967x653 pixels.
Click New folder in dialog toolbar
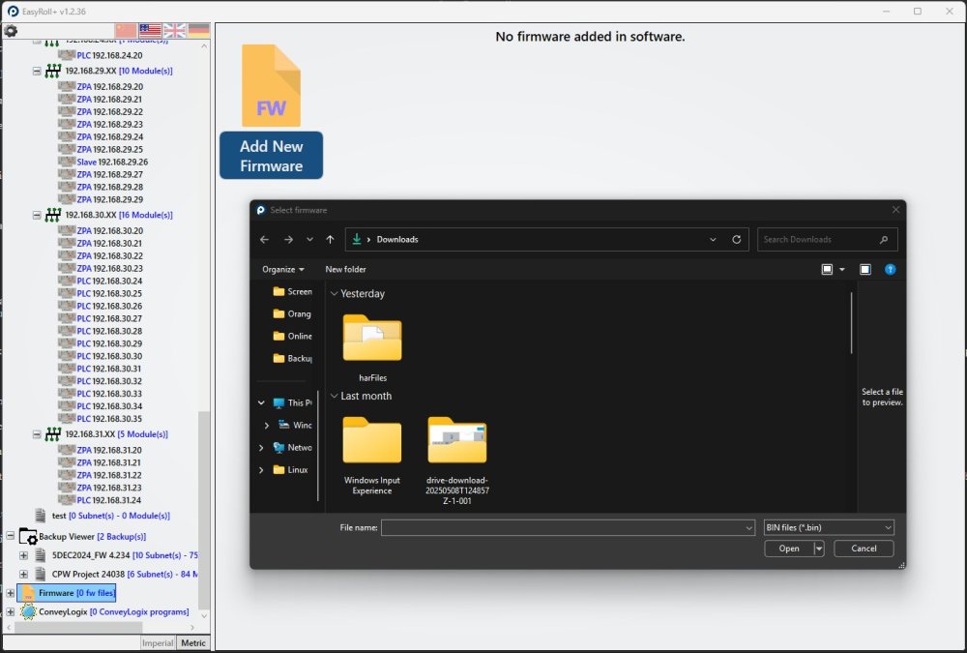coord(345,269)
